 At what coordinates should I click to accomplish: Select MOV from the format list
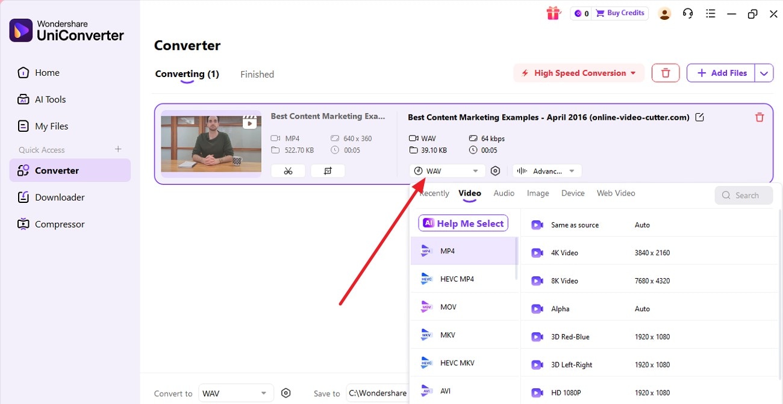point(448,306)
